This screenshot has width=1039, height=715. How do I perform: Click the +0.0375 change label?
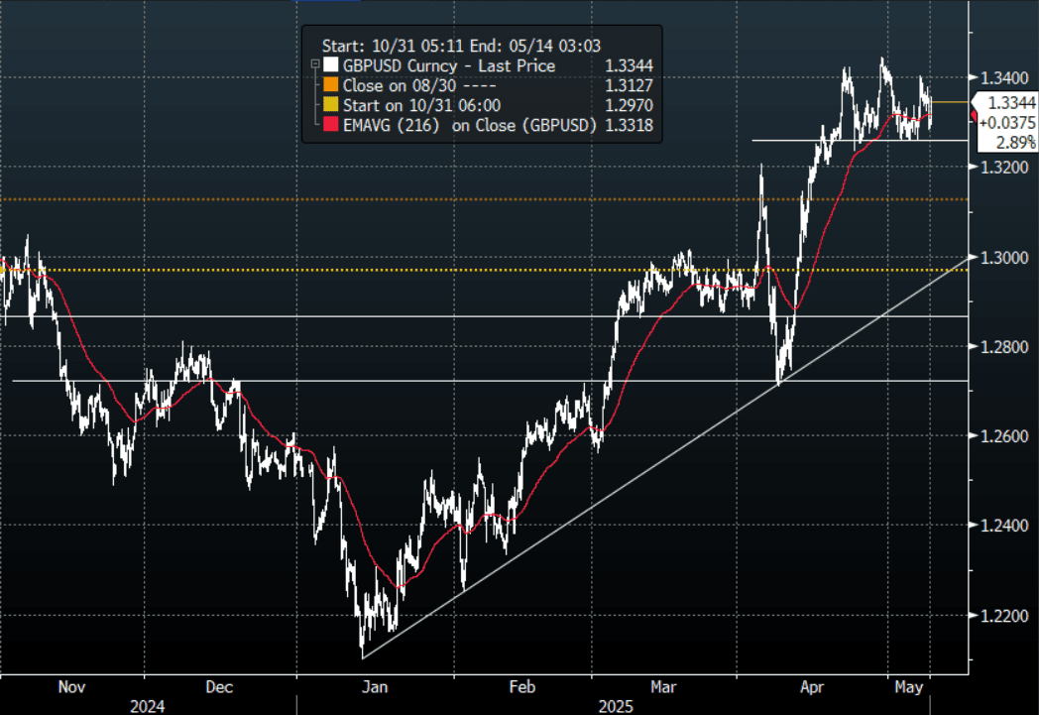pos(1007,123)
